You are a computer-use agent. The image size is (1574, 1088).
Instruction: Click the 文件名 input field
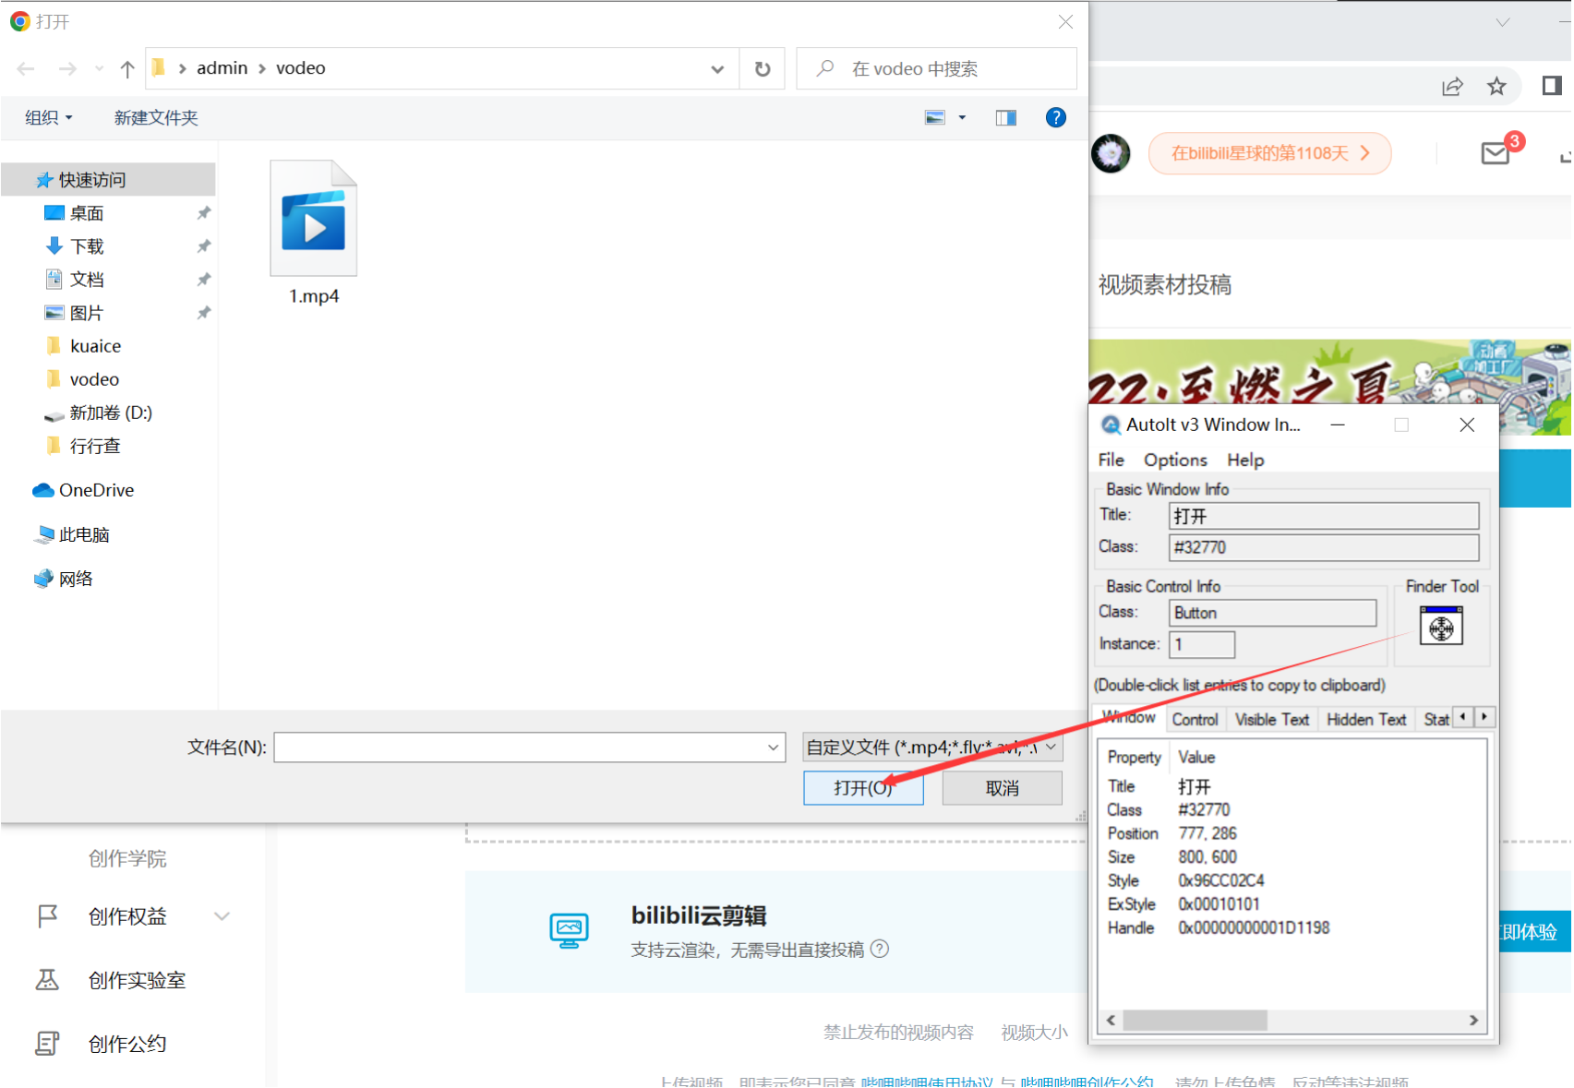518,747
